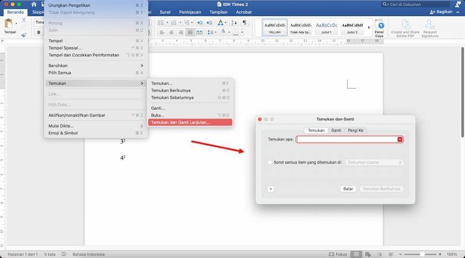Screen dimensions: 465x258
Task: Click the zoom in plus button
Action: [x=440, y=254]
